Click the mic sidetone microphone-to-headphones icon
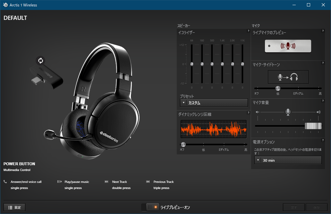The height and width of the screenshot is (214, 331). [x=288, y=77]
